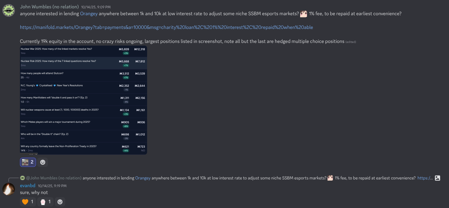Open the positions screenshot thumbnail

pos(84,100)
